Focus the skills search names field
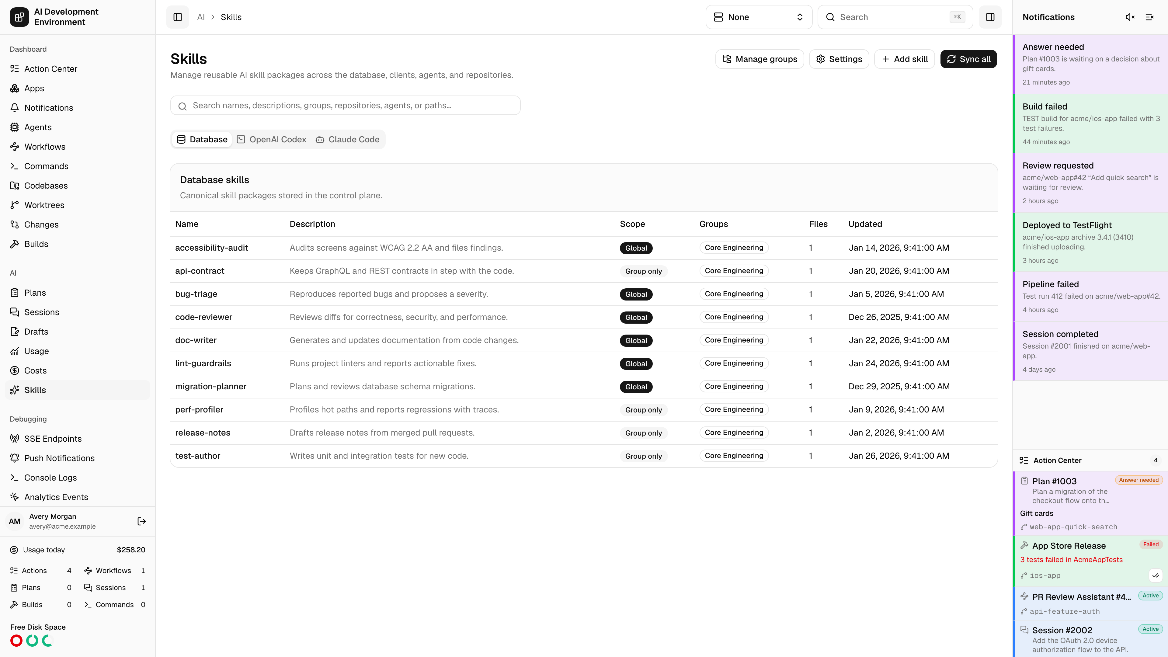 [345, 105]
